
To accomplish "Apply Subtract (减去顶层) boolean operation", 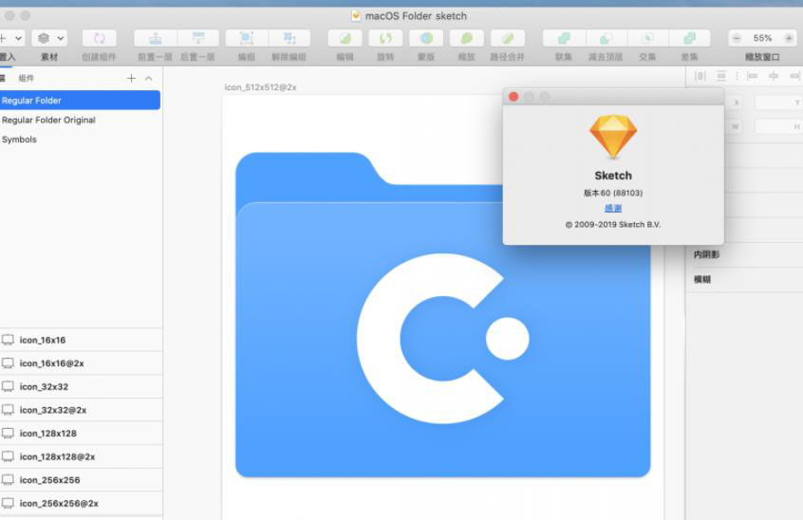I will [606, 38].
